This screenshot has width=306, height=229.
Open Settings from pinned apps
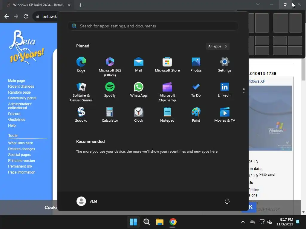click(x=225, y=65)
